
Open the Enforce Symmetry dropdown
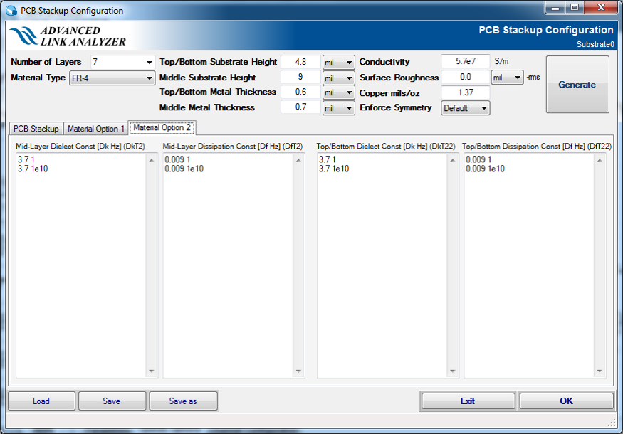point(465,108)
